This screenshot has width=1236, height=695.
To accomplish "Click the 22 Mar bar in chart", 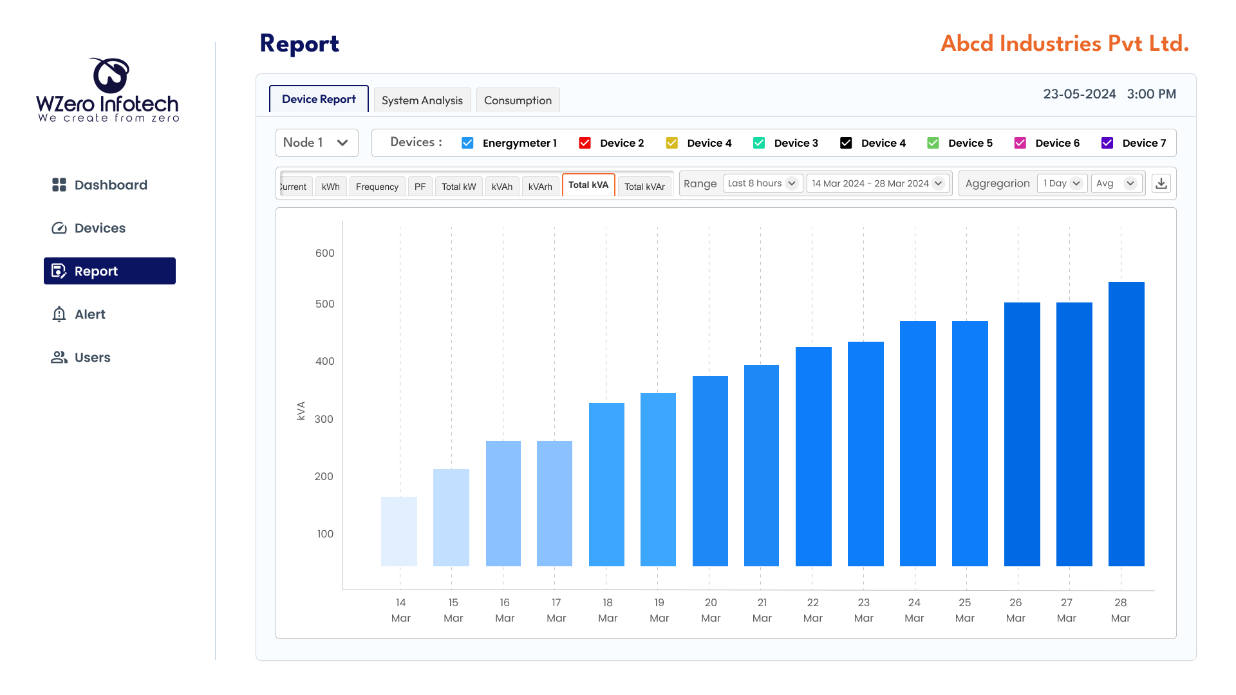I will point(814,457).
